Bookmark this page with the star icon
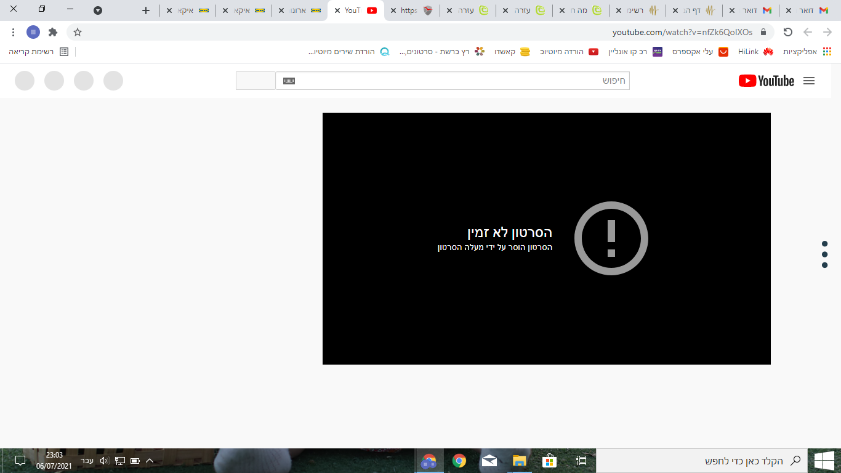Image resolution: width=841 pixels, height=473 pixels. coord(78,32)
